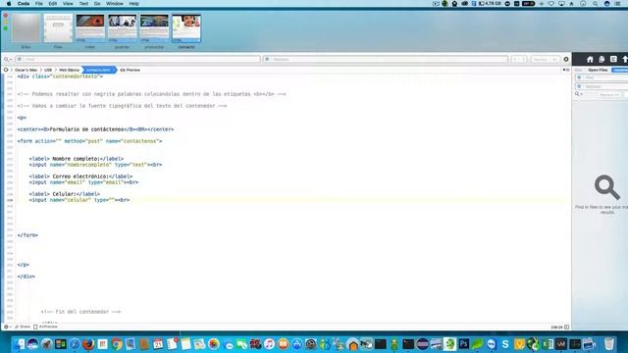Viewport: 628px width, 353px height.
Task: Switch to the index page thumbnail
Action: click(90, 28)
